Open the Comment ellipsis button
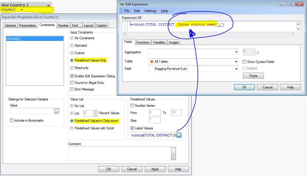This screenshot has height=176, width=307. point(173,154)
